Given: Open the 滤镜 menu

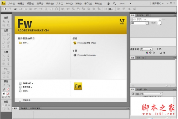Looking at the screenshot, I should [x=79, y=4].
